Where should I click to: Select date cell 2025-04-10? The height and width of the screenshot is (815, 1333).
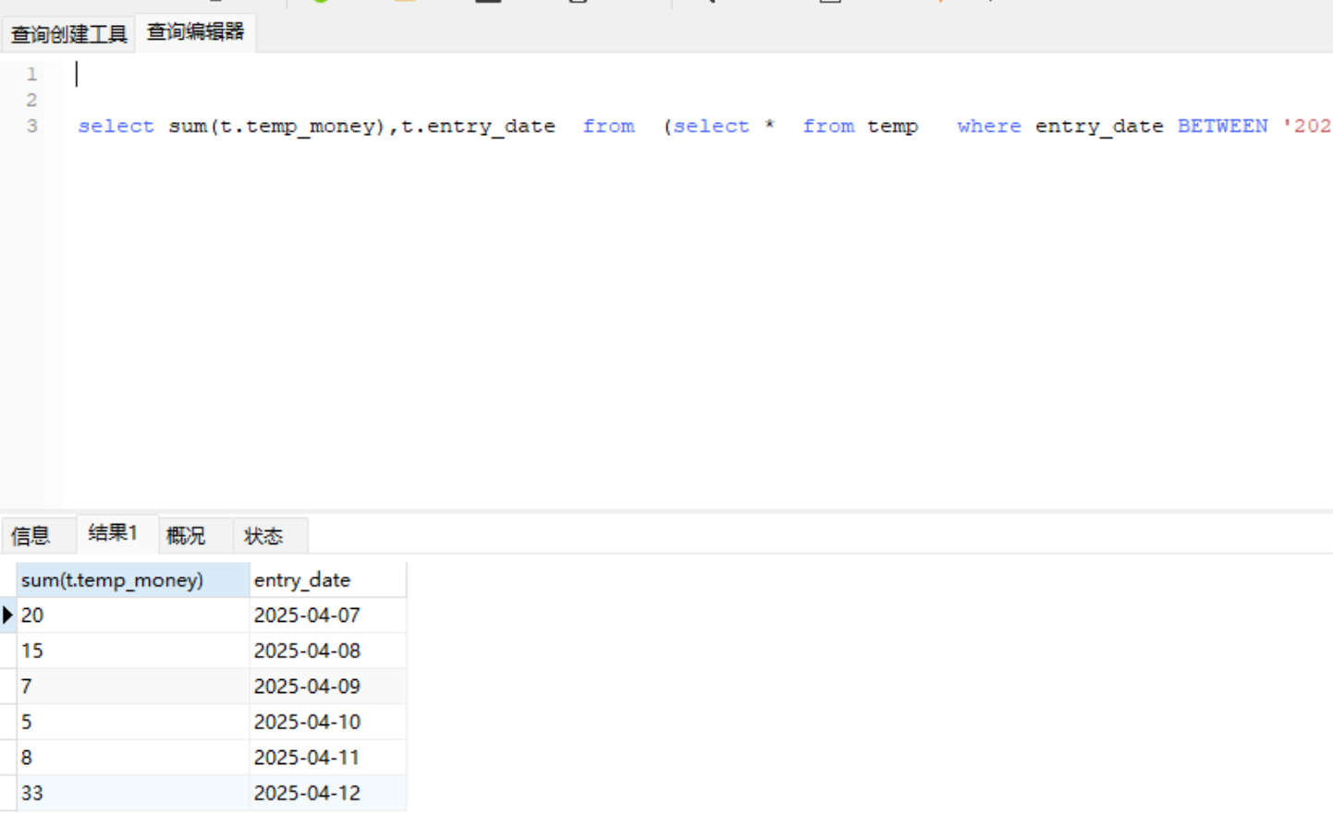point(327,722)
